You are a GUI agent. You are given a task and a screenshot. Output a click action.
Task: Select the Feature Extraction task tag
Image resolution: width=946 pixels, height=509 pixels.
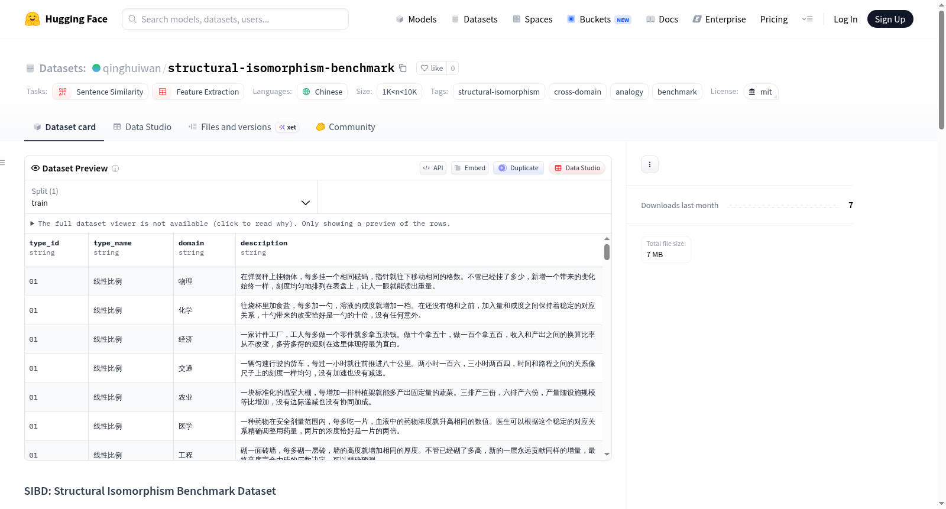198,92
